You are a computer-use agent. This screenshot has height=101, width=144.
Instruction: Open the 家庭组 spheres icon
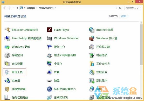[7, 81]
